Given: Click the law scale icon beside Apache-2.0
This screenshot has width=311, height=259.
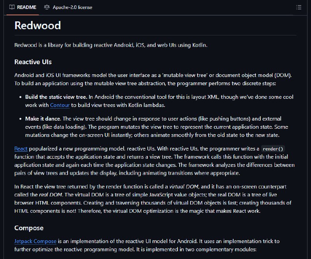Looking at the screenshot, I should point(47,7).
